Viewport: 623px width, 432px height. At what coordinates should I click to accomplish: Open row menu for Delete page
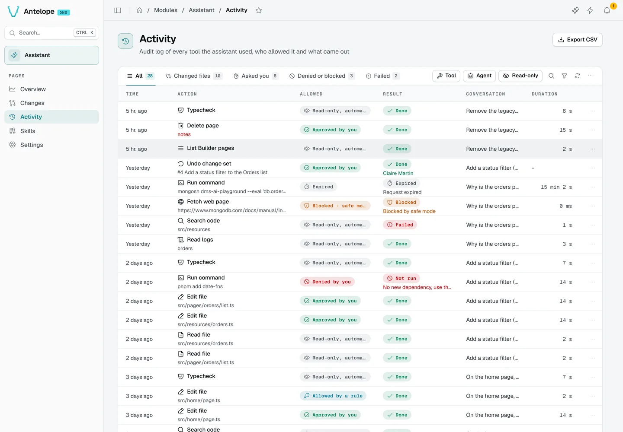coord(593,130)
